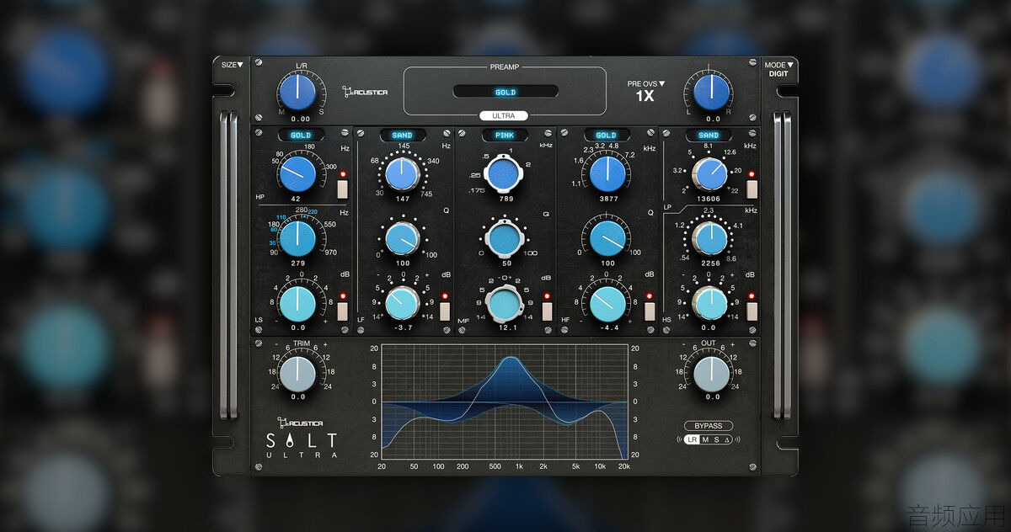1011x532 pixels.
Task: Click the HP frequency knob
Action: [x=297, y=174]
